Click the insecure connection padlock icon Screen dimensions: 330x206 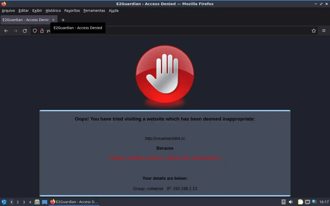pyautogui.click(x=42, y=31)
